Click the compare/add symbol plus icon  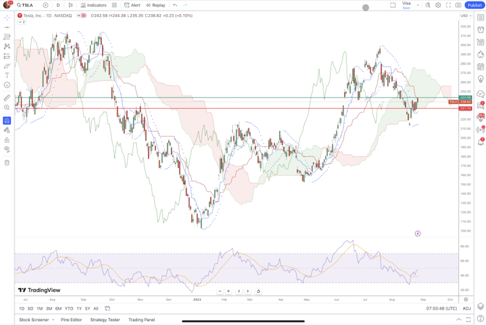[x=45, y=5]
